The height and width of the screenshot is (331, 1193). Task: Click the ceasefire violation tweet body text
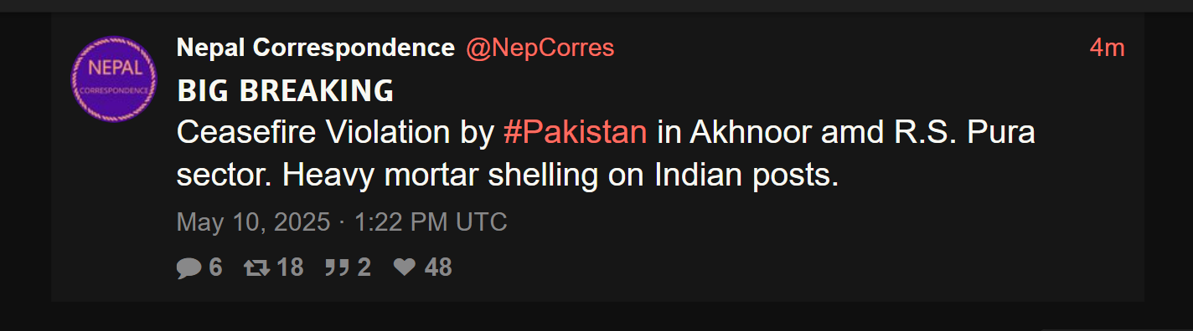(607, 155)
